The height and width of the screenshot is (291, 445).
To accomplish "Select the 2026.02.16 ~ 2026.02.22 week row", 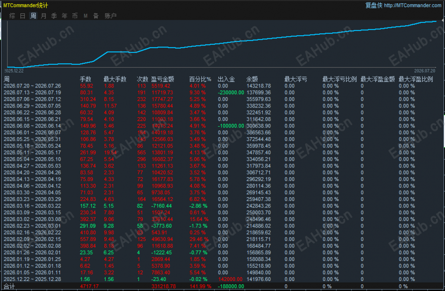I will tap(222, 232).
